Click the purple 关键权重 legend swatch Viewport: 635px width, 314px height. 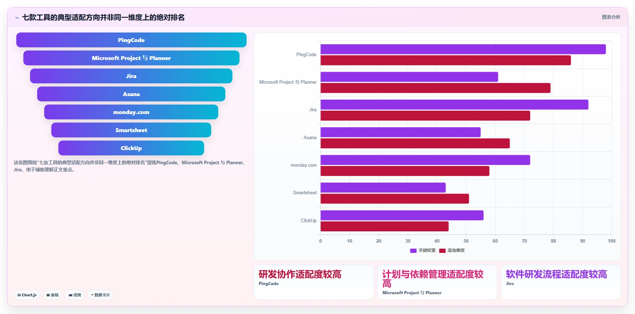point(413,251)
